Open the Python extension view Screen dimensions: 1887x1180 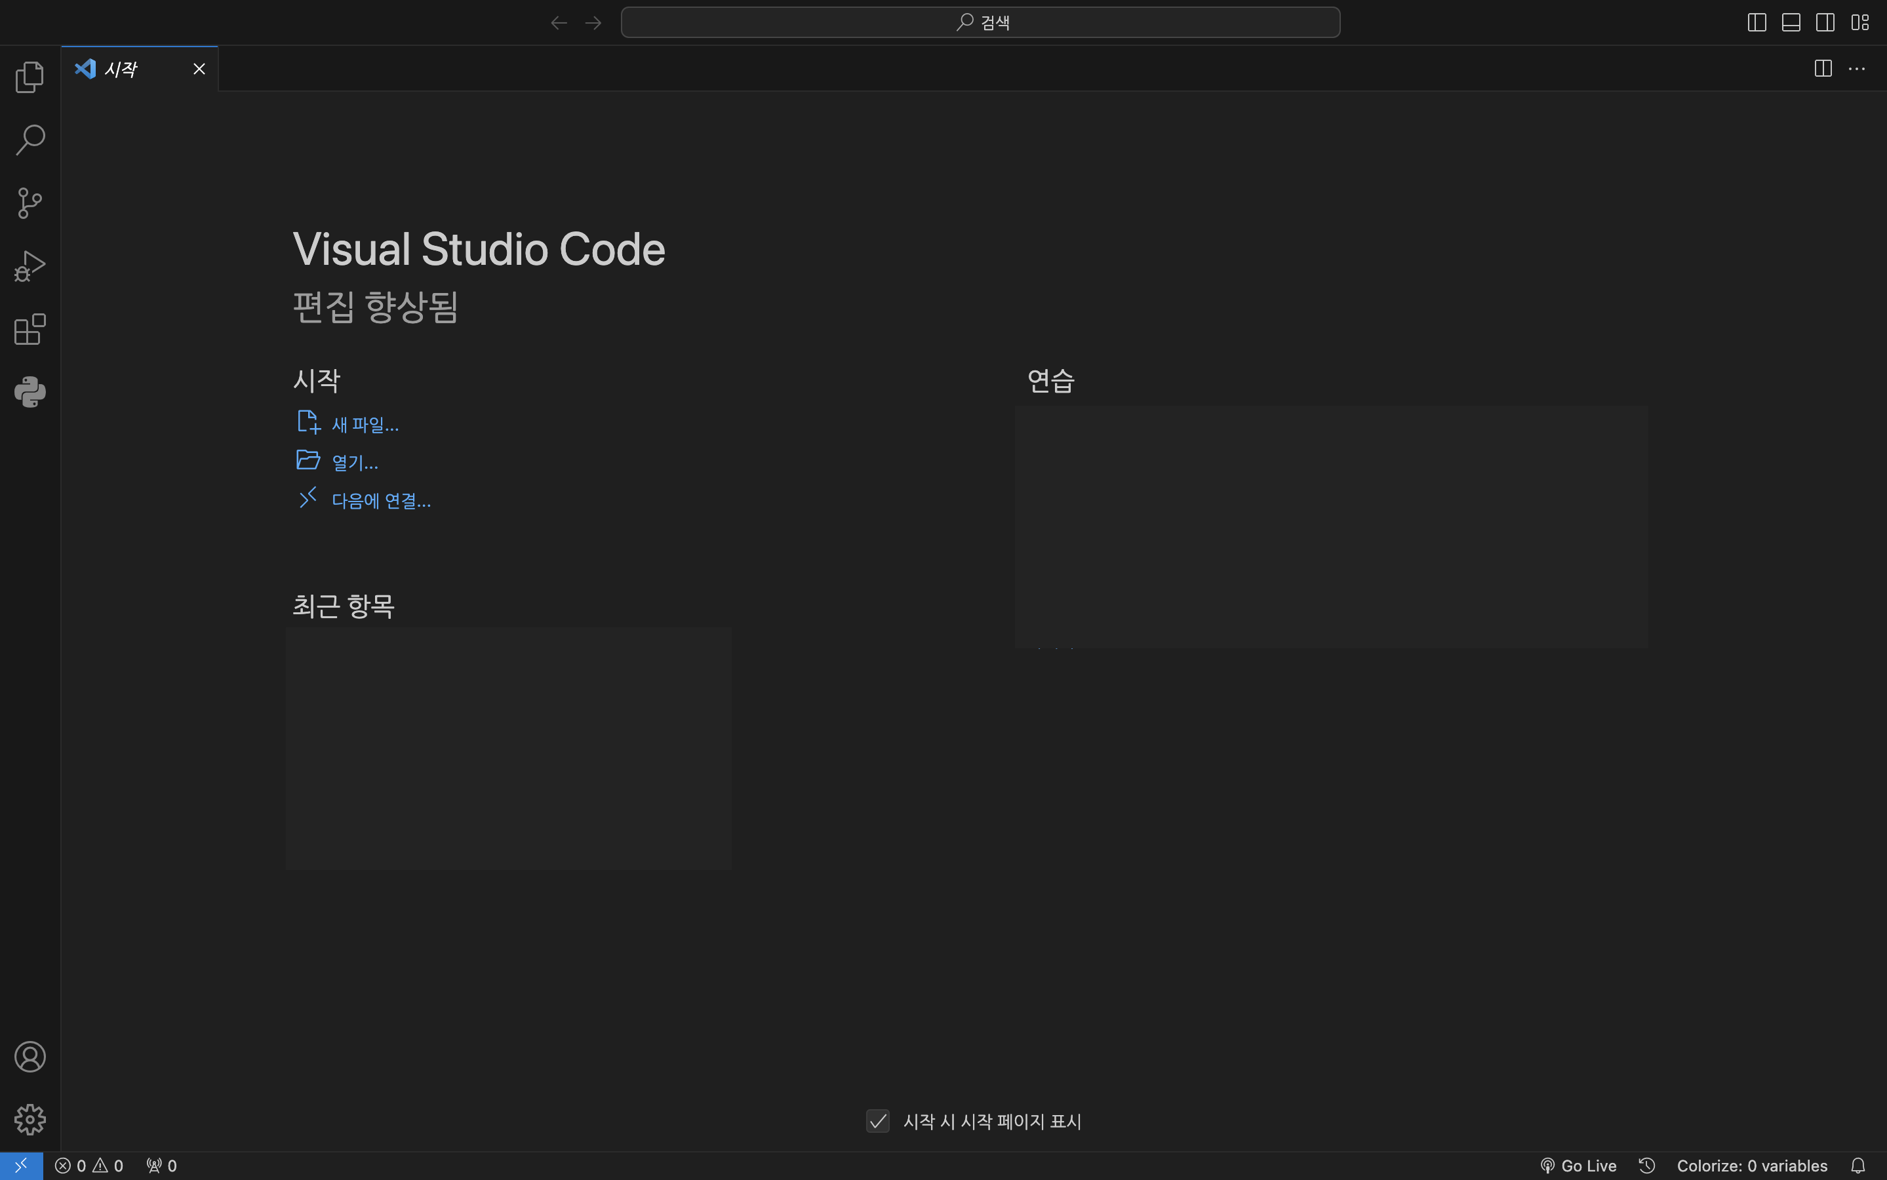(30, 392)
